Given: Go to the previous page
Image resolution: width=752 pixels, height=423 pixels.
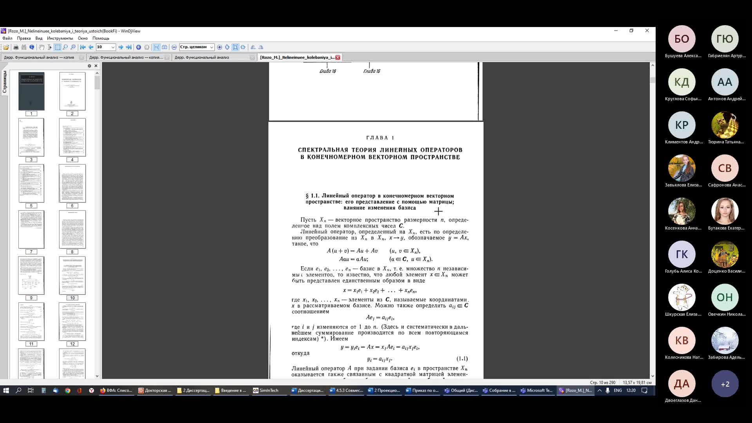Looking at the screenshot, I should click(x=91, y=47).
